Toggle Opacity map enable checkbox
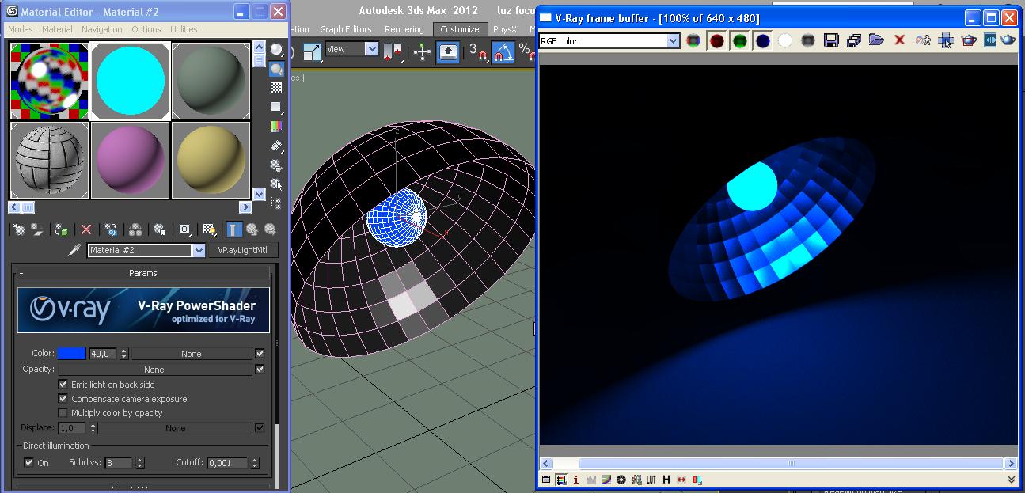Image resolution: width=1025 pixels, height=493 pixels. [x=260, y=369]
